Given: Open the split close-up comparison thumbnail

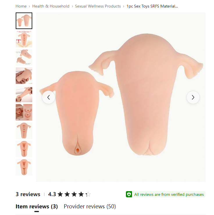Looking at the screenshot, I should [24, 112].
